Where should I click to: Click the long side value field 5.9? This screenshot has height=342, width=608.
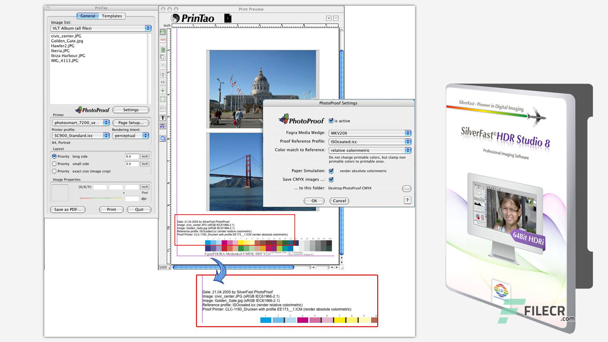(132, 156)
